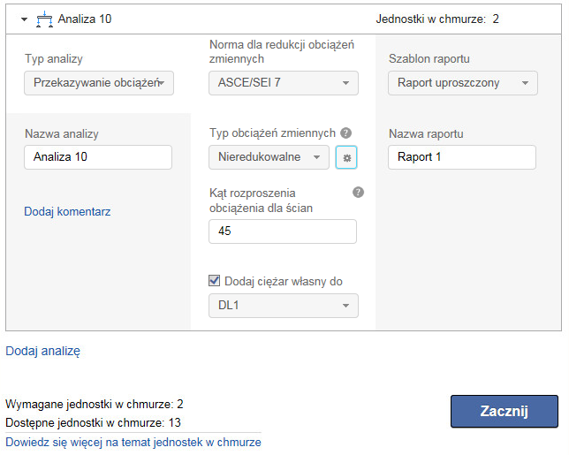Expand the ASCE/SEI 7 norm dropdown
Screen dimensions: 569x455
284,83
